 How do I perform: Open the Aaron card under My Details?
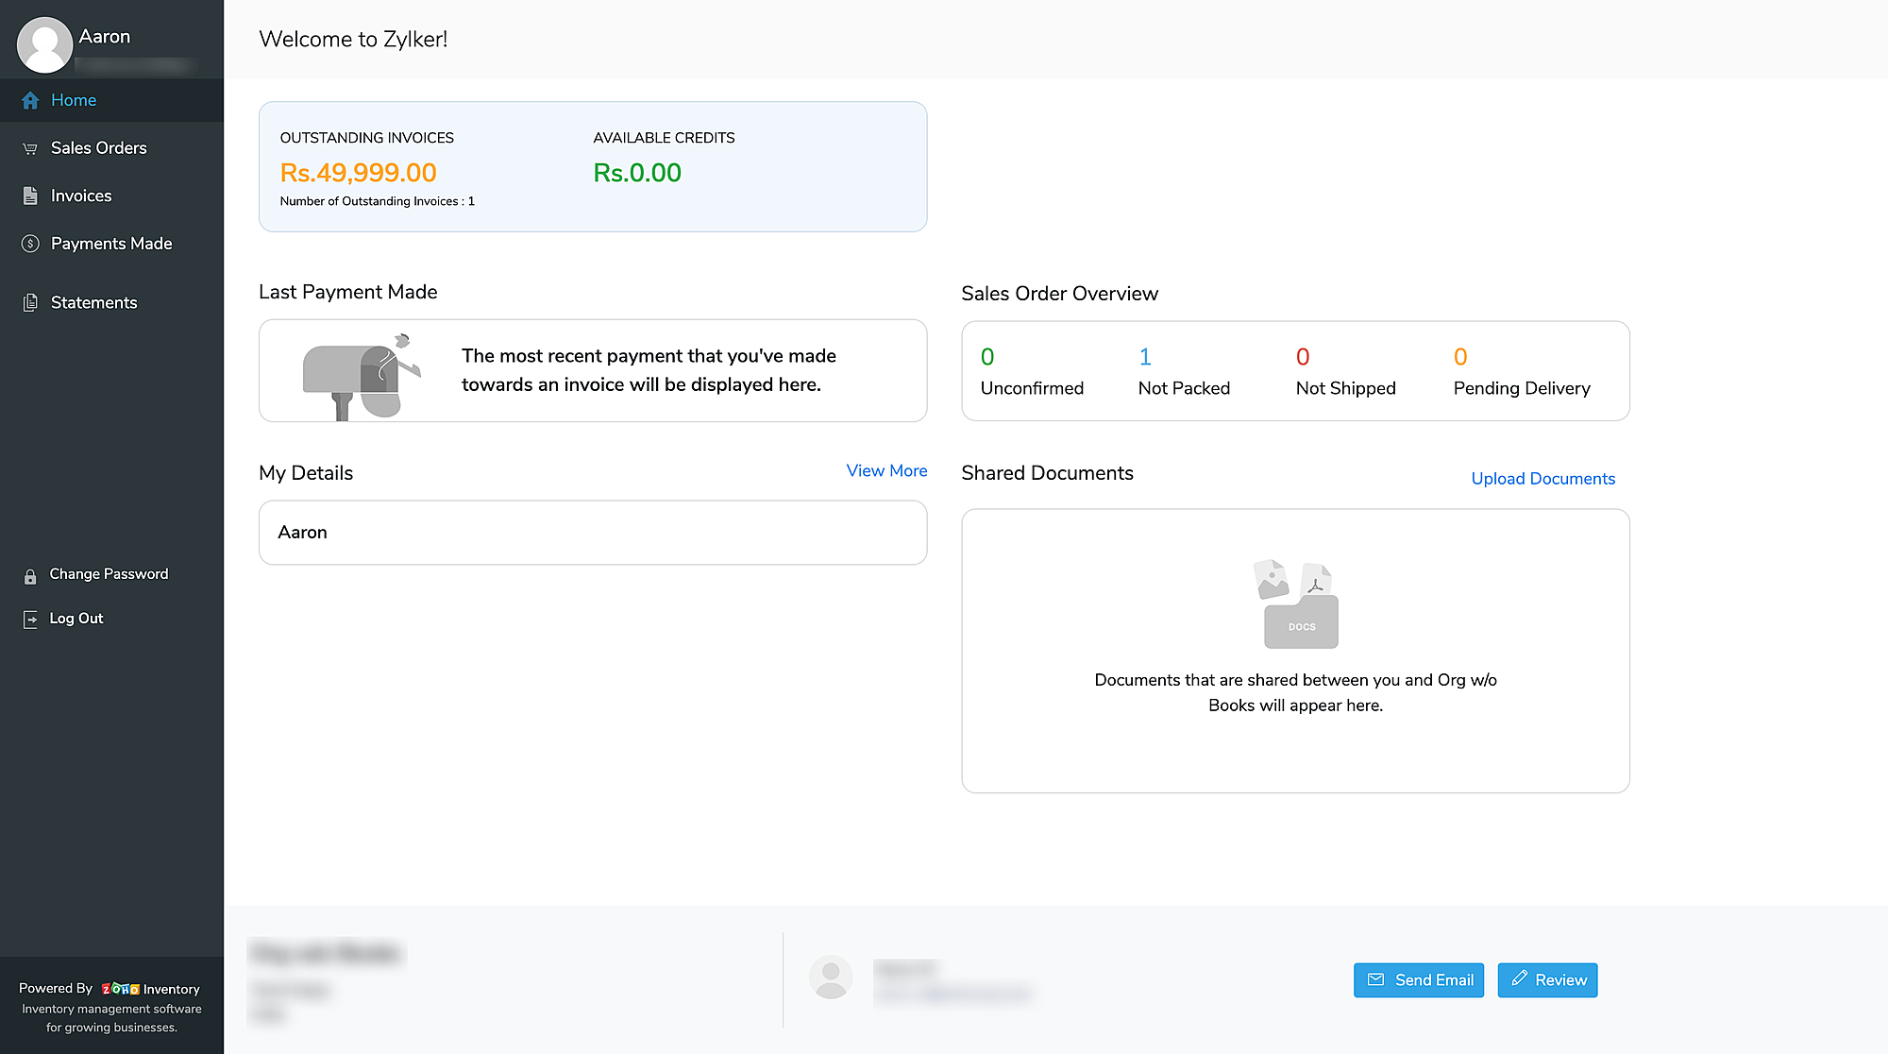(x=593, y=533)
